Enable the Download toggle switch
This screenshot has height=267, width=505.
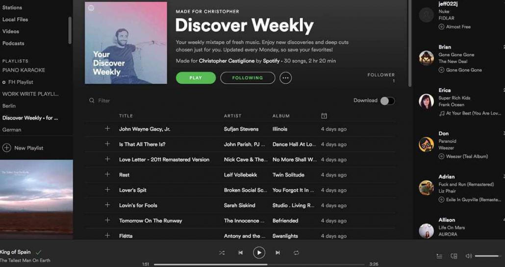click(x=387, y=101)
